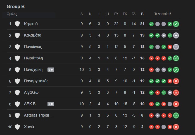Click the Group B heading

[x=16, y=6]
